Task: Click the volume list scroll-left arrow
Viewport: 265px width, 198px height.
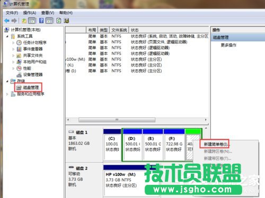Action: coord(68,120)
